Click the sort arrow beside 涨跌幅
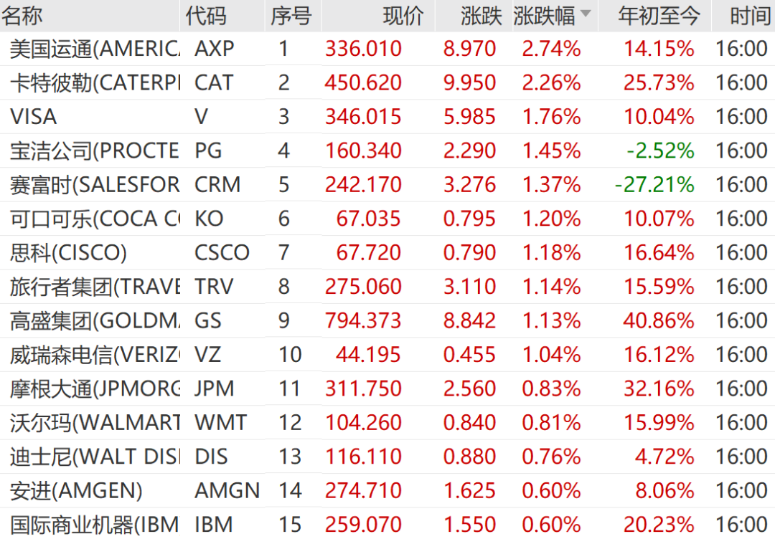The width and height of the screenshot is (775, 539). (586, 14)
